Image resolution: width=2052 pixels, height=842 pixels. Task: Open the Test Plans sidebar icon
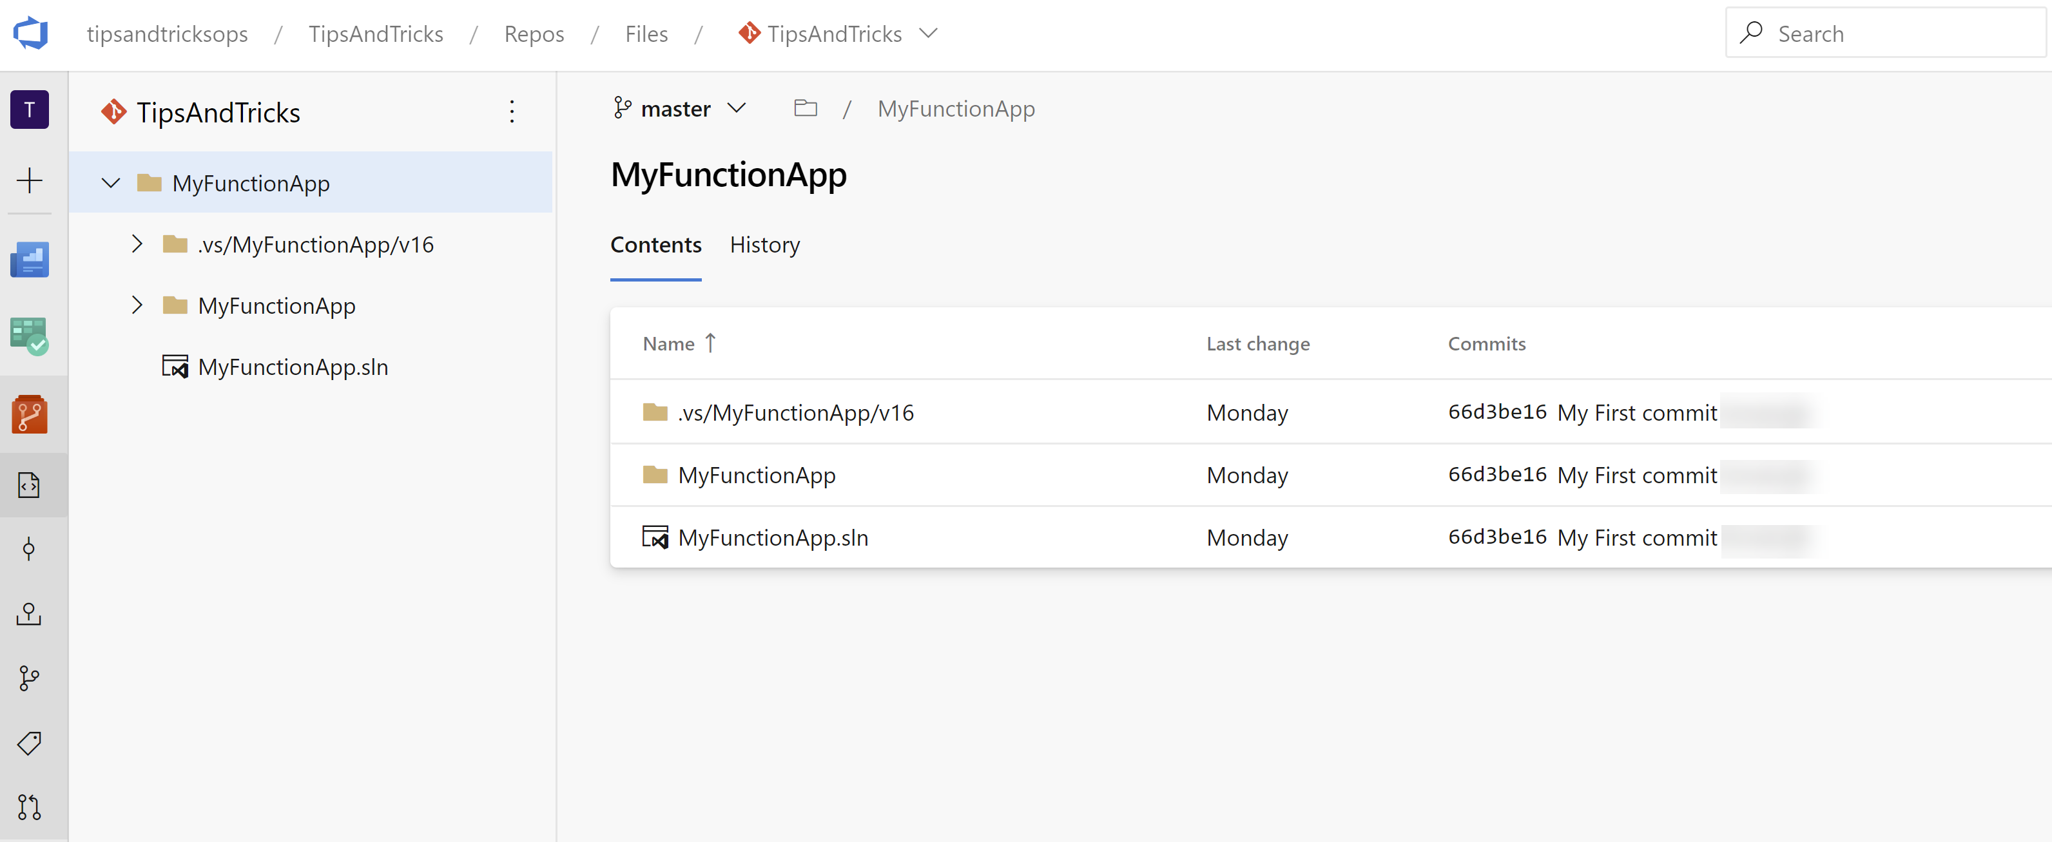click(30, 336)
